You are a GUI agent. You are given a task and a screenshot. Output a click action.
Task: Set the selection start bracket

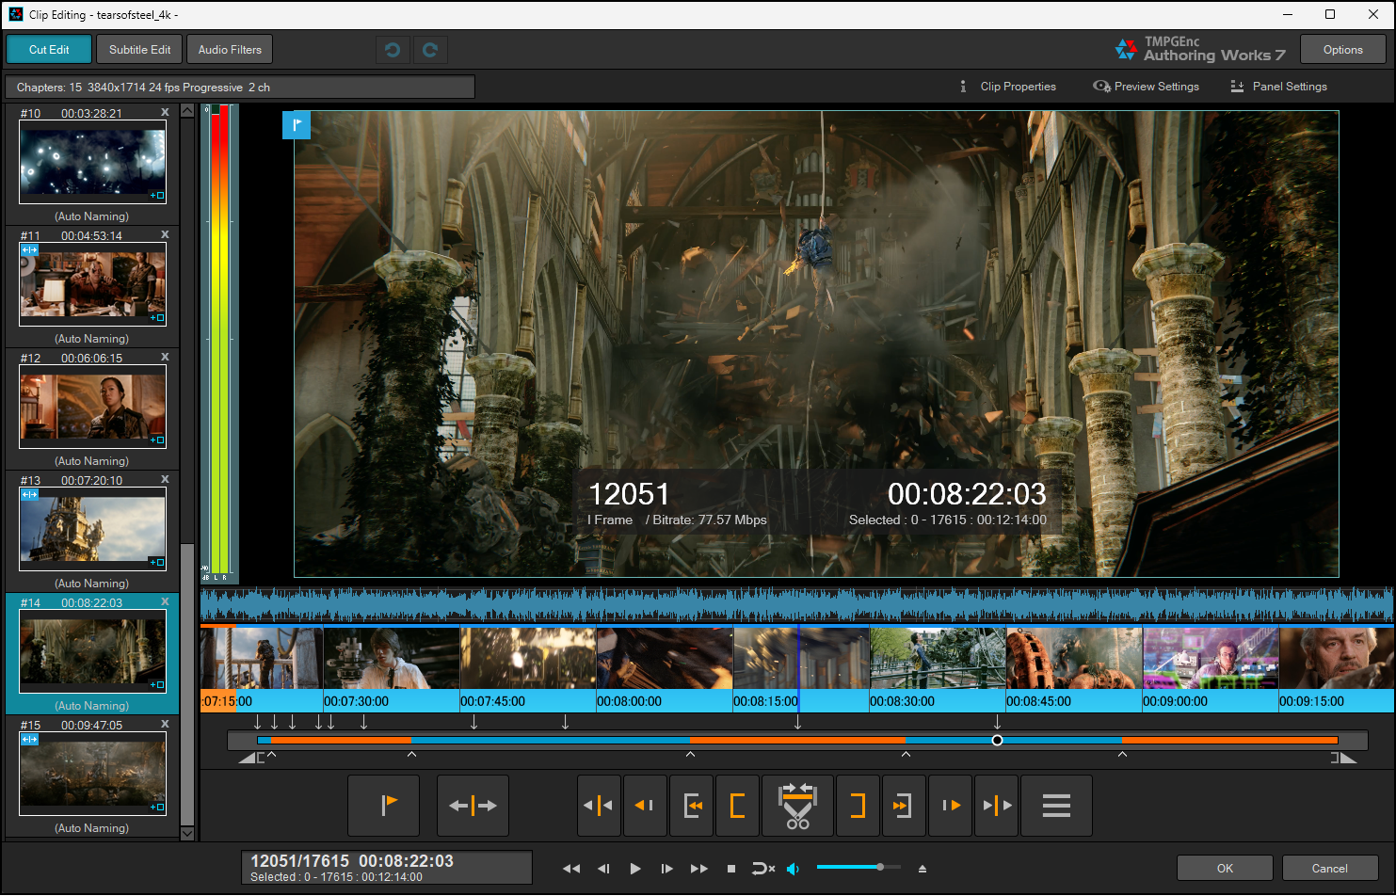738,806
